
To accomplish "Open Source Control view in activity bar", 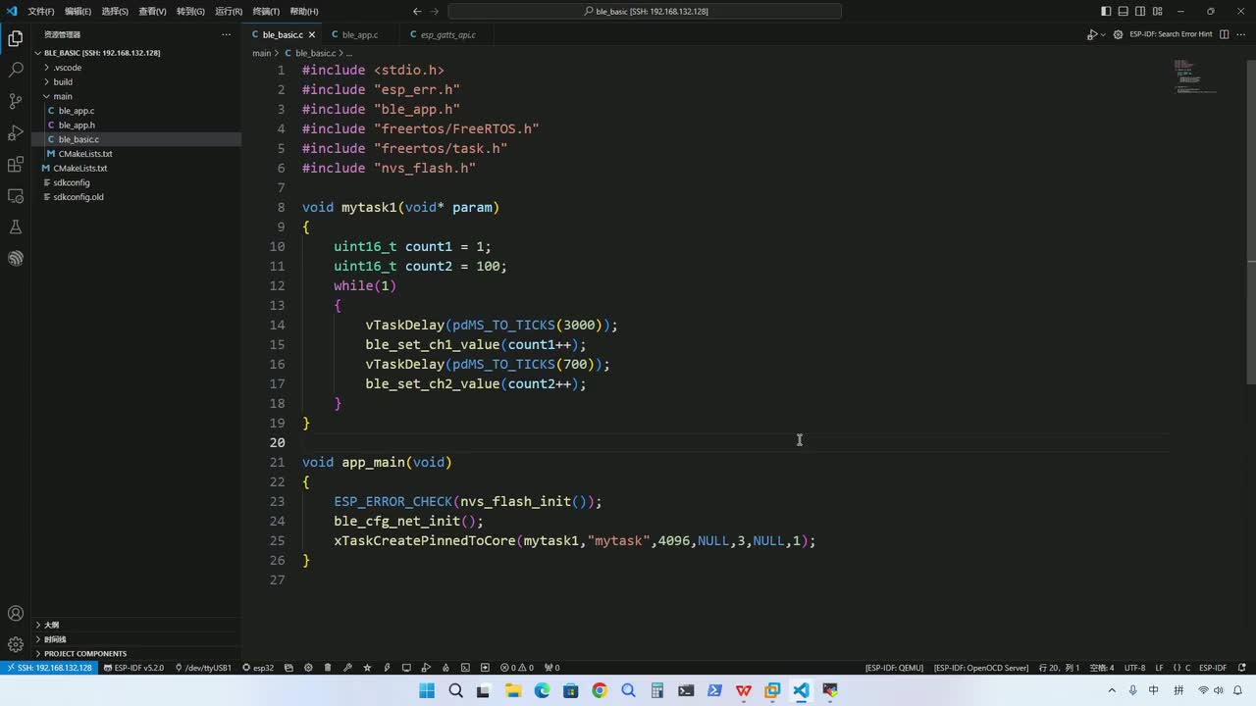I will point(16,101).
